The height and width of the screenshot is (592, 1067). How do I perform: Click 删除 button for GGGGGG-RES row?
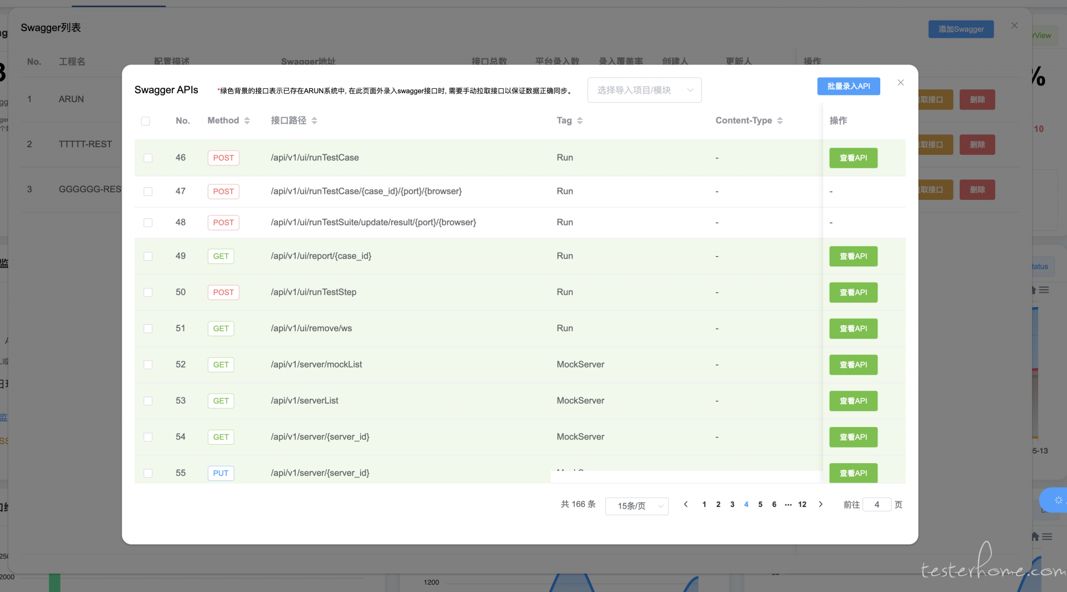coord(977,189)
